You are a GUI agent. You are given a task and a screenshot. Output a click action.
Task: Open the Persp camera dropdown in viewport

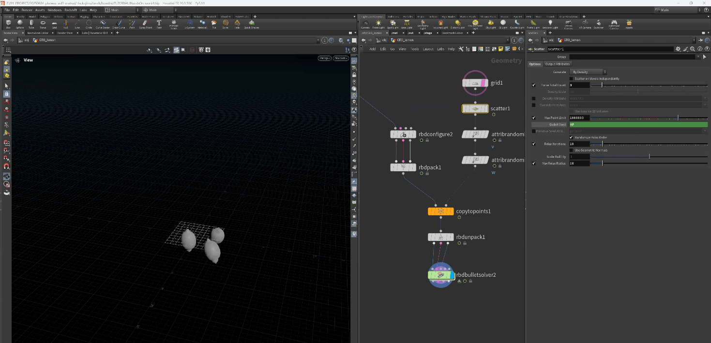(324, 59)
